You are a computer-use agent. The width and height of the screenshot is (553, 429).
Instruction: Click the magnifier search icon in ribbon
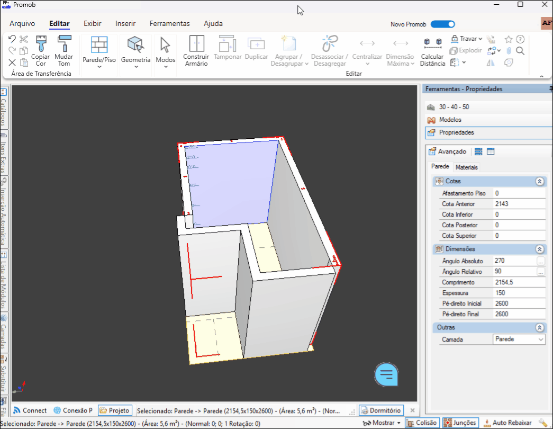point(520,51)
